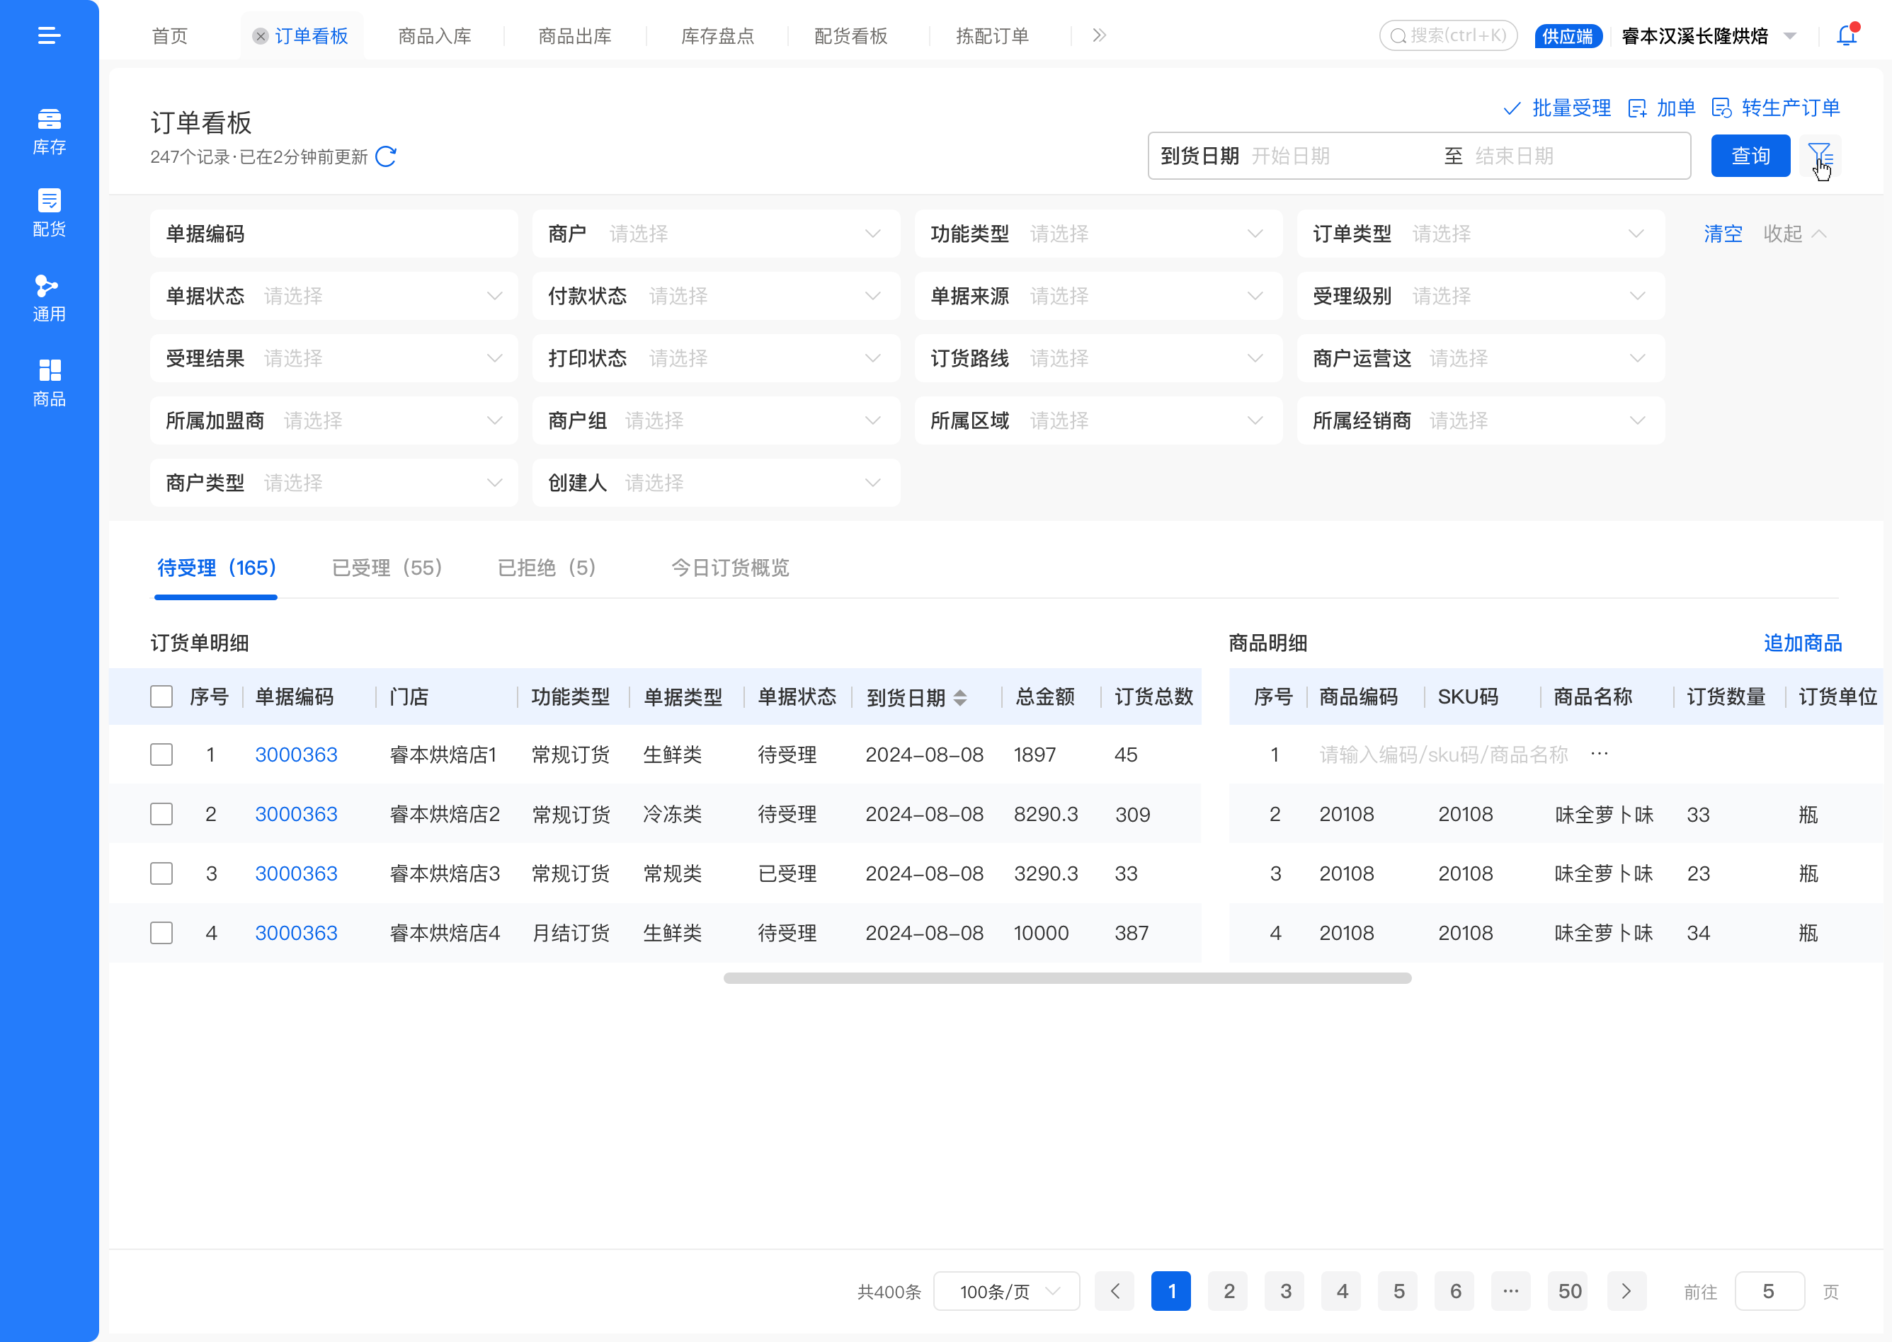
Task: Click the 前往 page number input
Action: (1768, 1291)
